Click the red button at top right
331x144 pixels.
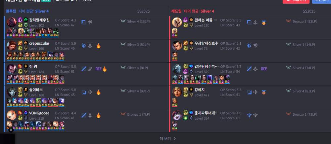(296, 1)
